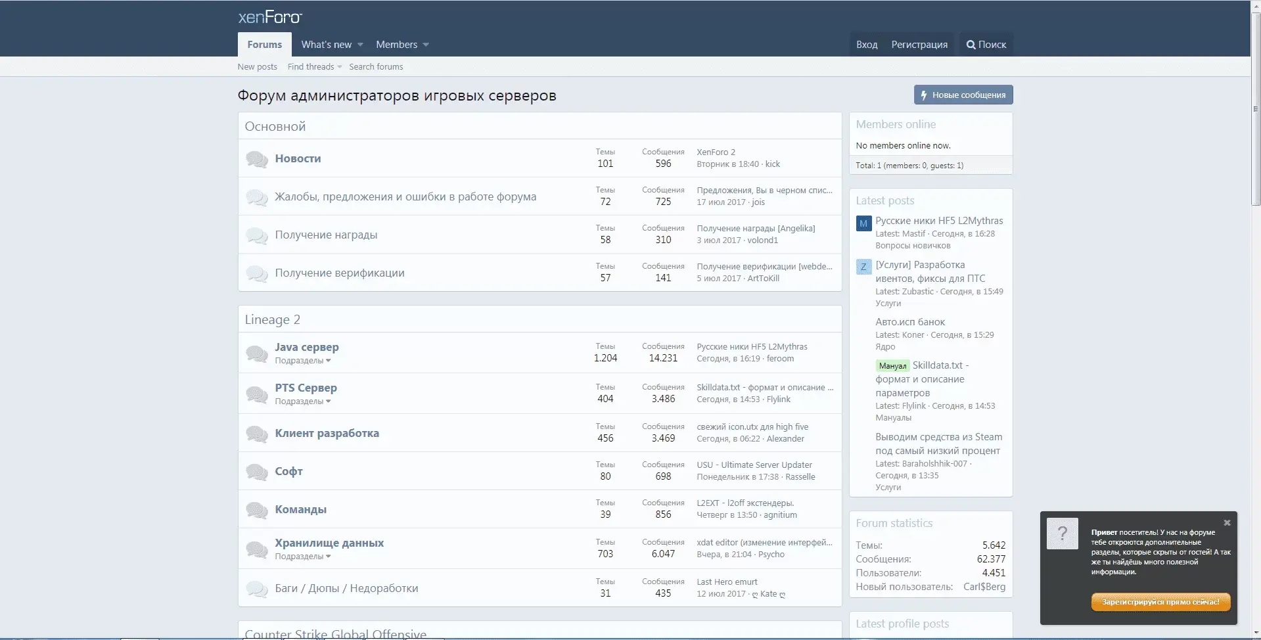Click the Мануал prefix label
The image size is (1261, 640).
point(892,366)
